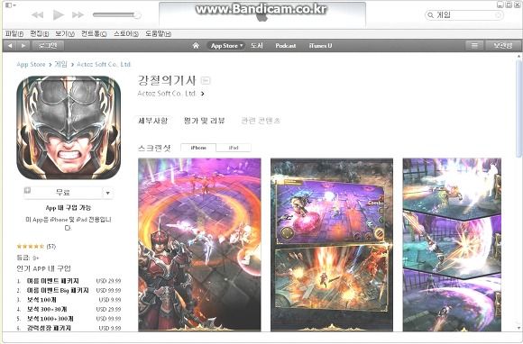The image size is (523, 344).
Task: Click the 로그인 sign-in button
Action: click(x=47, y=45)
